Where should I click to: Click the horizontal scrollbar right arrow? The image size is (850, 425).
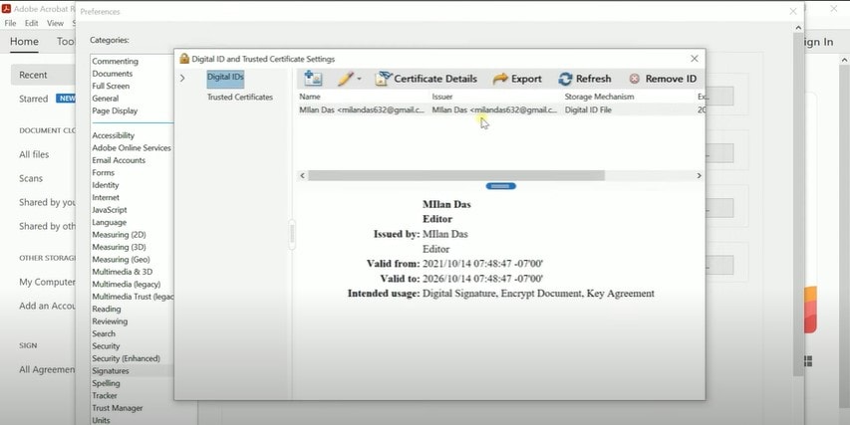click(x=699, y=175)
